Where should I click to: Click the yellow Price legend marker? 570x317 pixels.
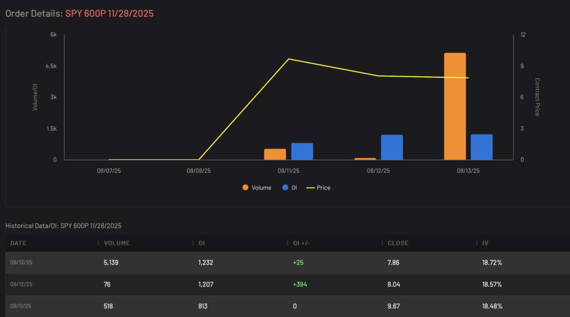pos(311,188)
